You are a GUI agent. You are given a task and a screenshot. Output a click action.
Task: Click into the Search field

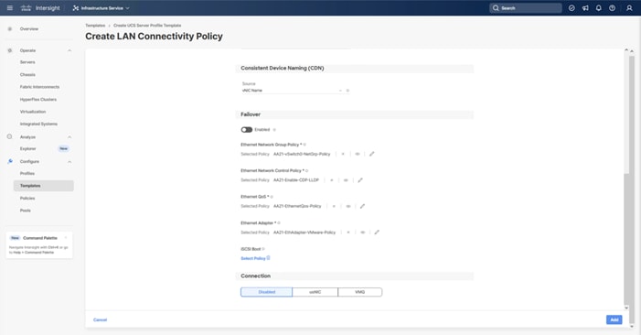pos(526,7)
